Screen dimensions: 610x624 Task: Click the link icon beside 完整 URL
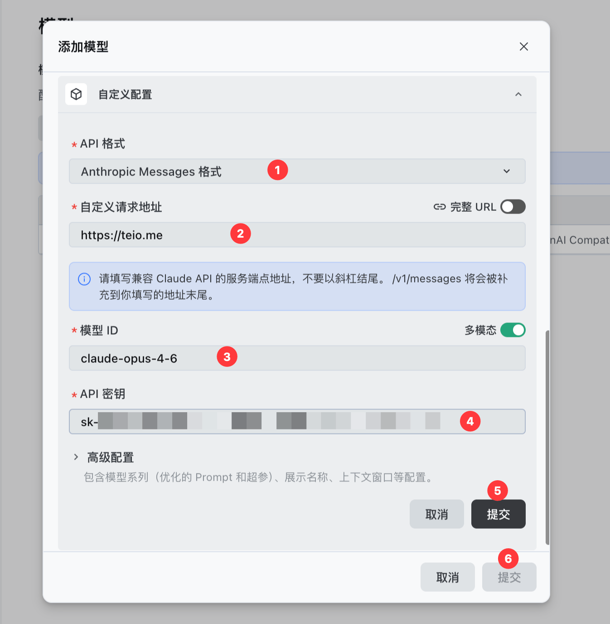(x=440, y=207)
